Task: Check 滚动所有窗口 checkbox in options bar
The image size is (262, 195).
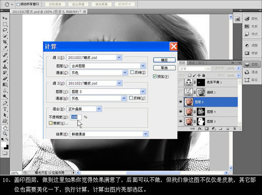Action: pos(18,4)
